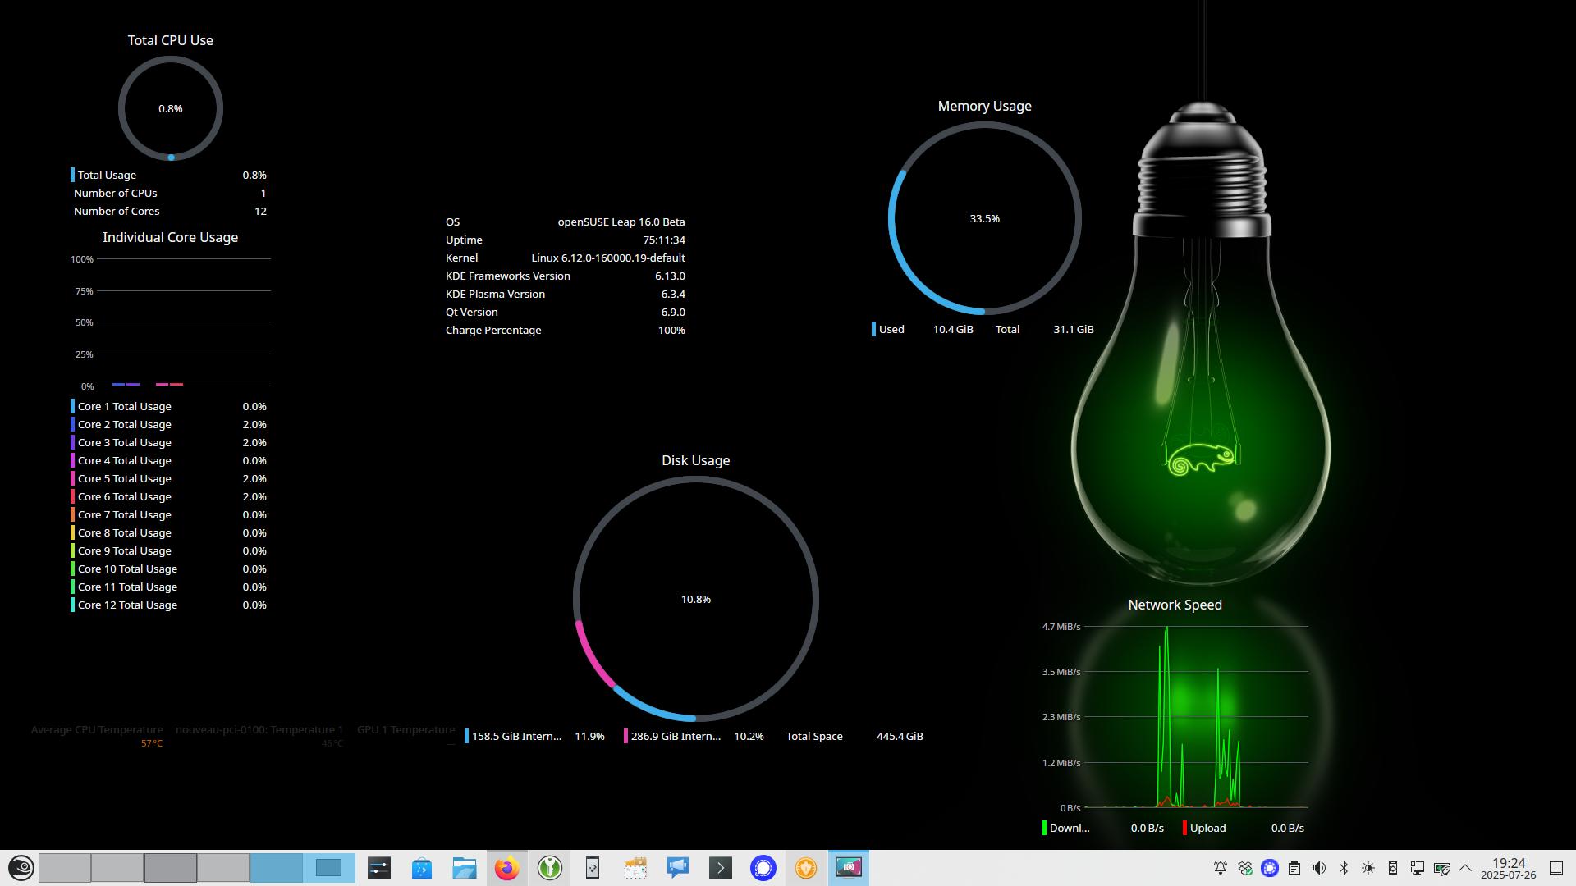The width and height of the screenshot is (1576, 886).
Task: Open the blue chat bubbles application
Action: pyautogui.click(x=678, y=868)
